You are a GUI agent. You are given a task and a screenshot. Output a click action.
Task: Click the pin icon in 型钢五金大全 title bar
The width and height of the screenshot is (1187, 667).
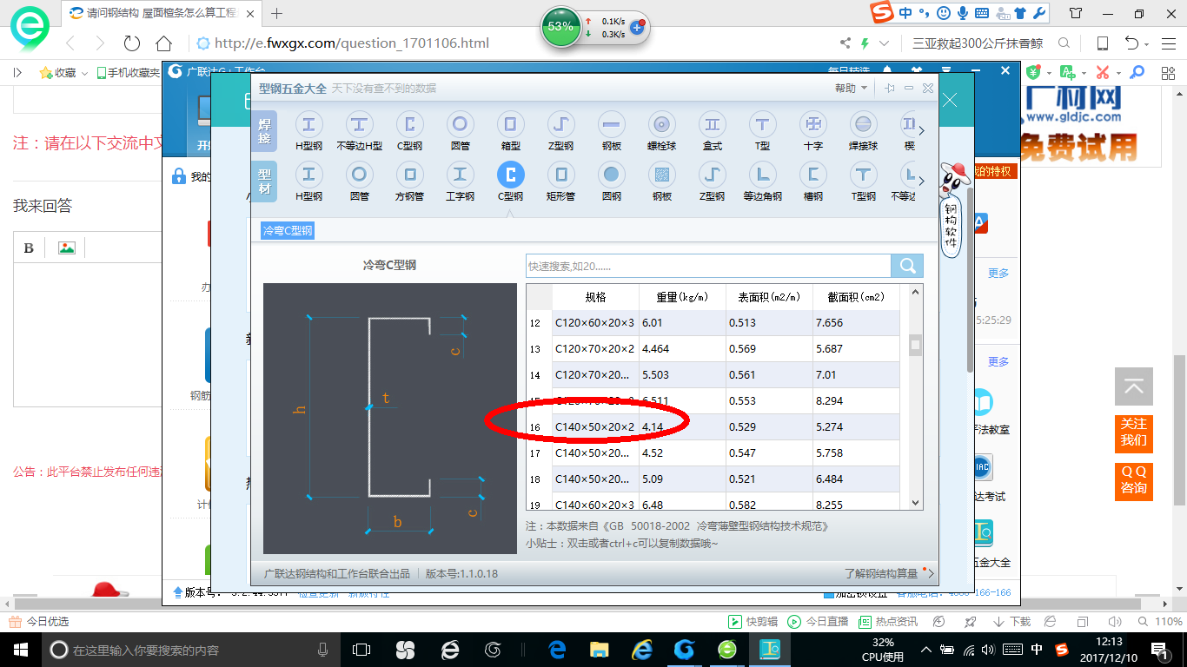890,88
